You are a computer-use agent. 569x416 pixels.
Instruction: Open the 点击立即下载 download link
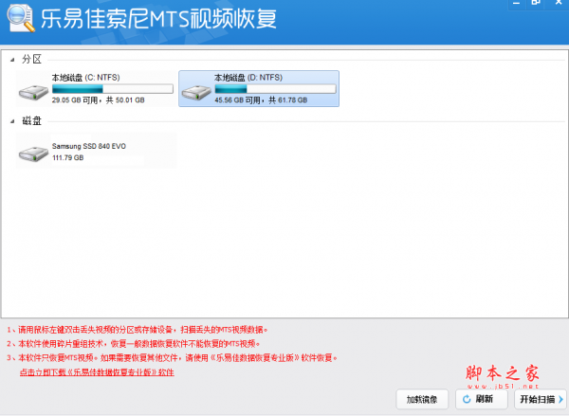(97, 372)
